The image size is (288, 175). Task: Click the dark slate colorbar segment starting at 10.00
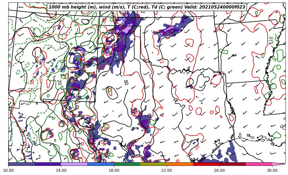point(21,164)
